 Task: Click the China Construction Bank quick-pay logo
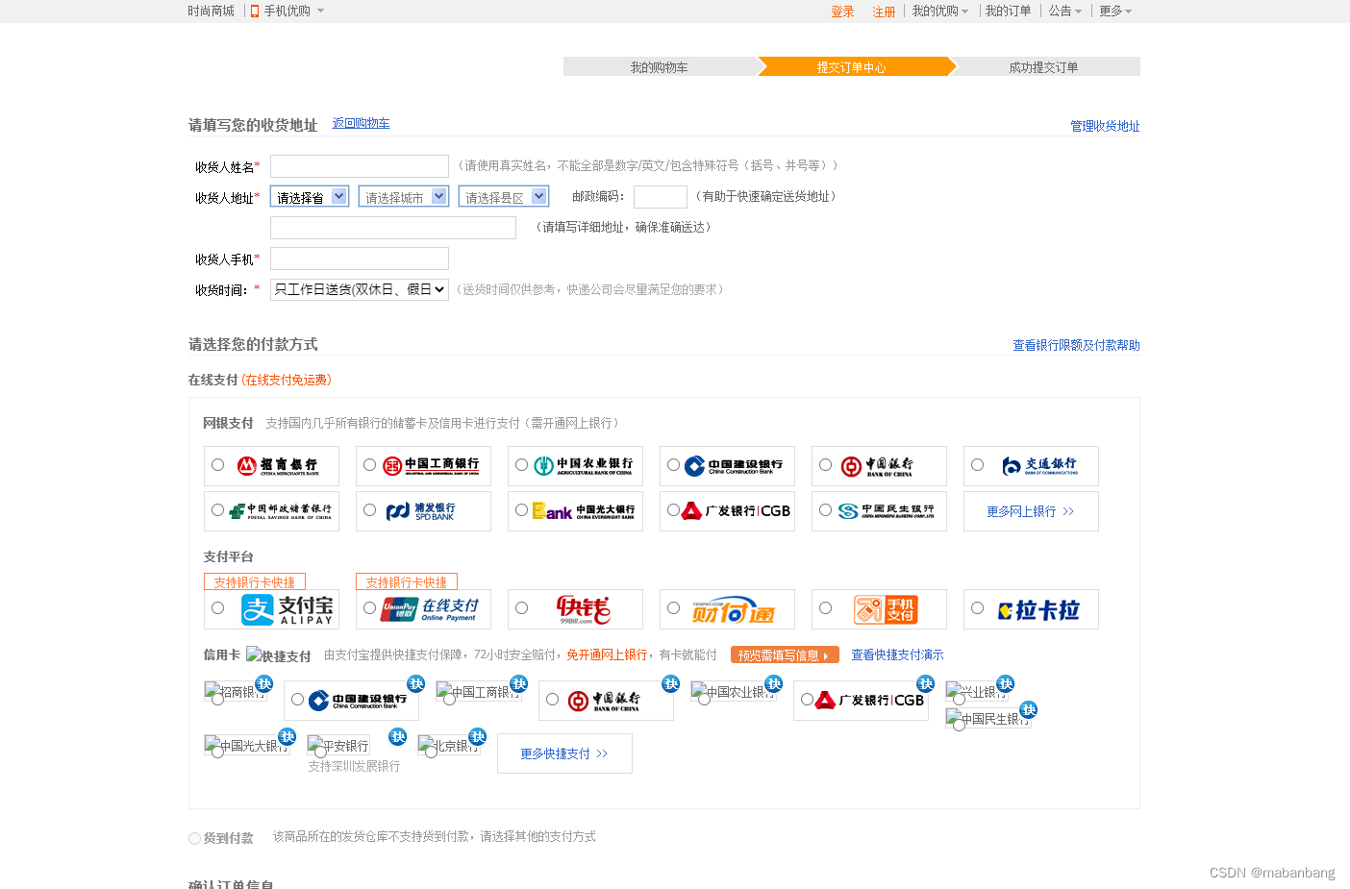358,701
